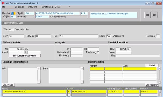Screen dimensions: 163x97
Task: Go to next record with right arrow
Action: click(x=155, y=15)
